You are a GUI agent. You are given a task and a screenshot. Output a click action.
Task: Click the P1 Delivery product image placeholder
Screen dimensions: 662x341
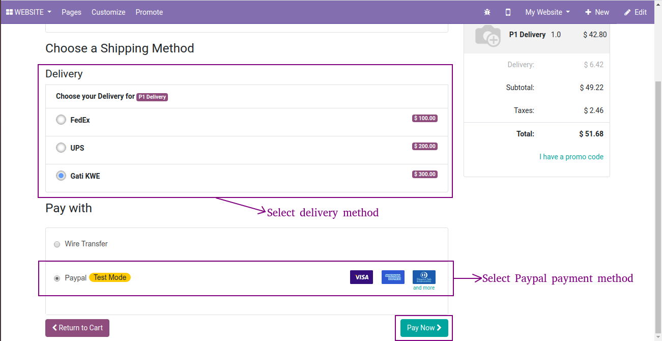pos(487,36)
